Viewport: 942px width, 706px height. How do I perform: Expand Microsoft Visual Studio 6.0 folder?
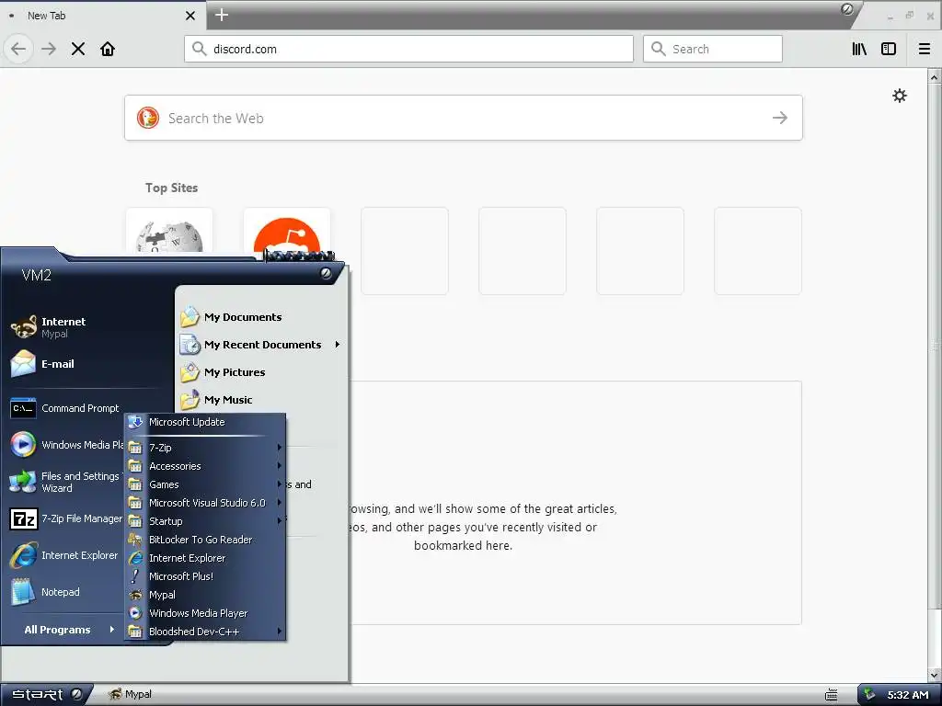(x=205, y=503)
